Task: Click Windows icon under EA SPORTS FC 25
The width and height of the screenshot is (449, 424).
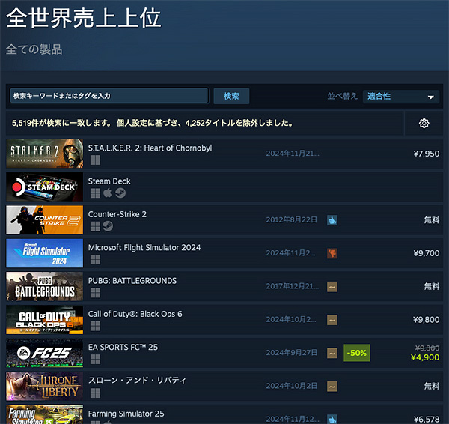Action: click(x=95, y=360)
